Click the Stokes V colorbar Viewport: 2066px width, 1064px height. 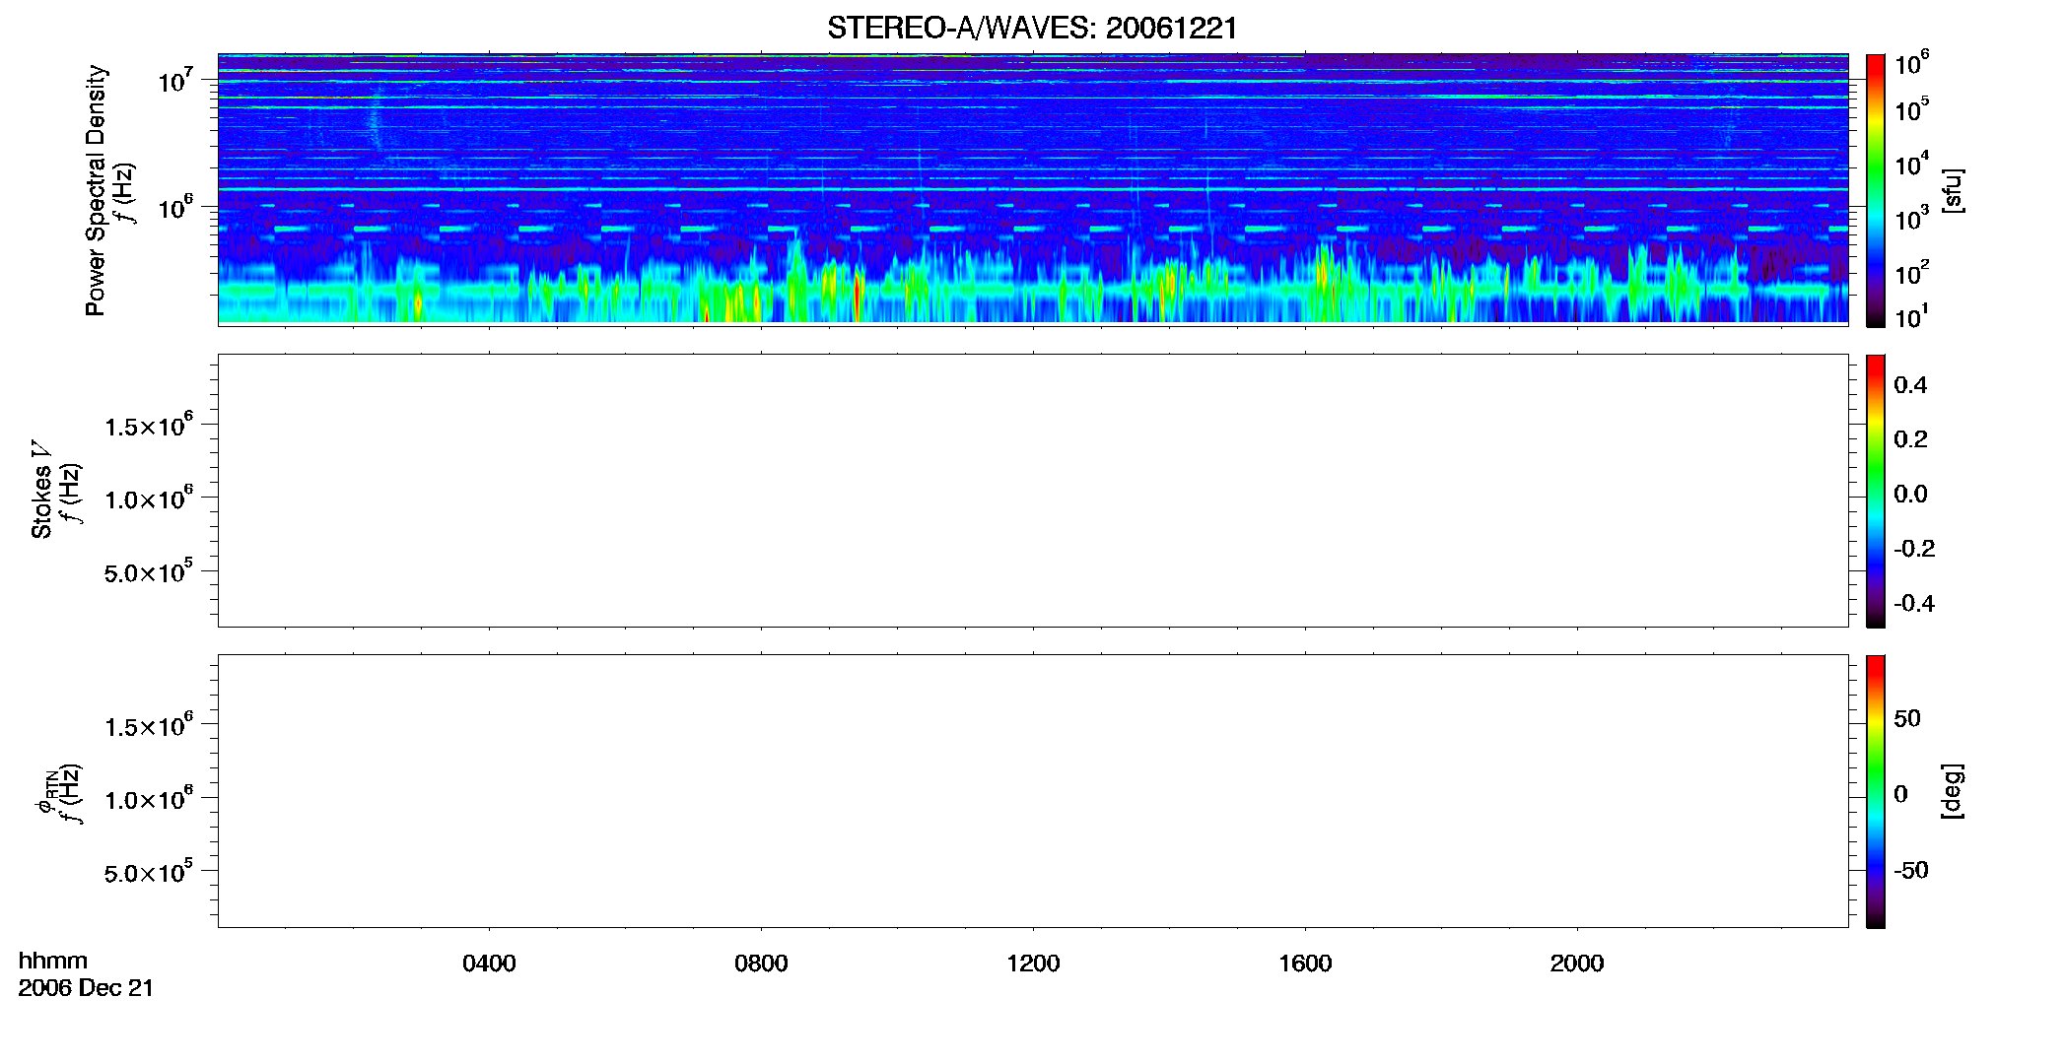1876,491
